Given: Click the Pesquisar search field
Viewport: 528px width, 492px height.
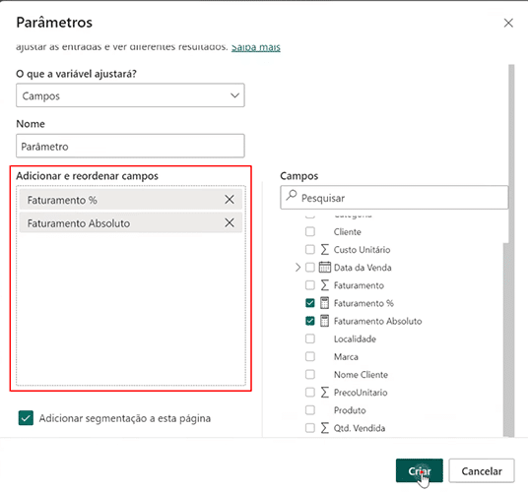Looking at the screenshot, I should tap(394, 198).
